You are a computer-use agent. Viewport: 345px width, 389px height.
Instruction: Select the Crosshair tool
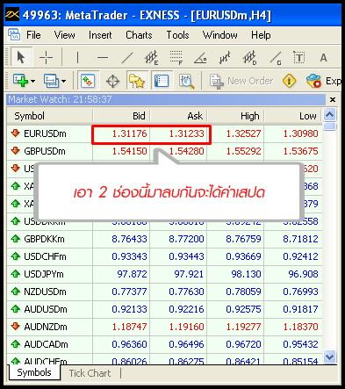tap(46, 57)
